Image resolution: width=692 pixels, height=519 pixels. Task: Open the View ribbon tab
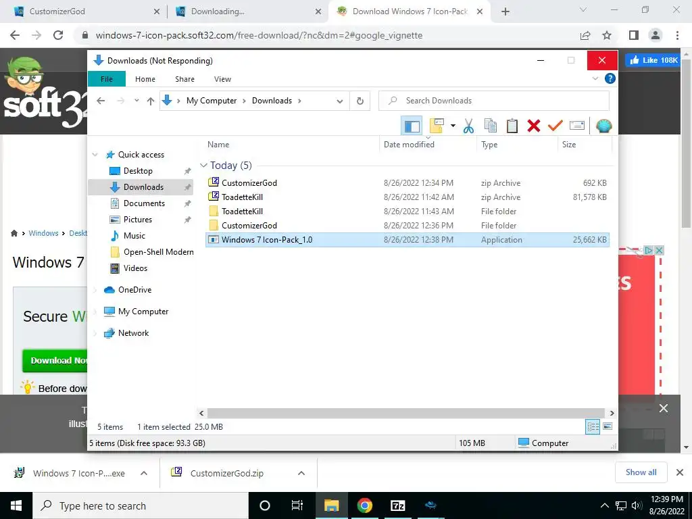pos(222,79)
